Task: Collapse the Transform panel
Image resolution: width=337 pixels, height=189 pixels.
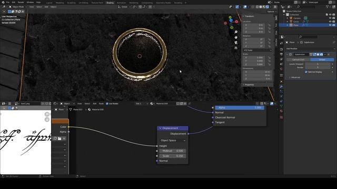Action: click(x=249, y=16)
